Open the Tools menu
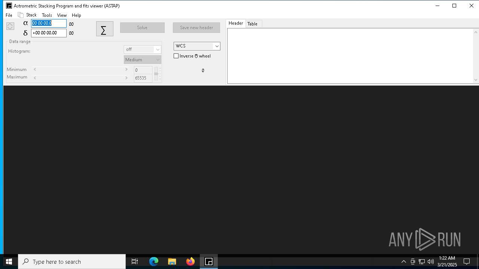 (x=47, y=15)
